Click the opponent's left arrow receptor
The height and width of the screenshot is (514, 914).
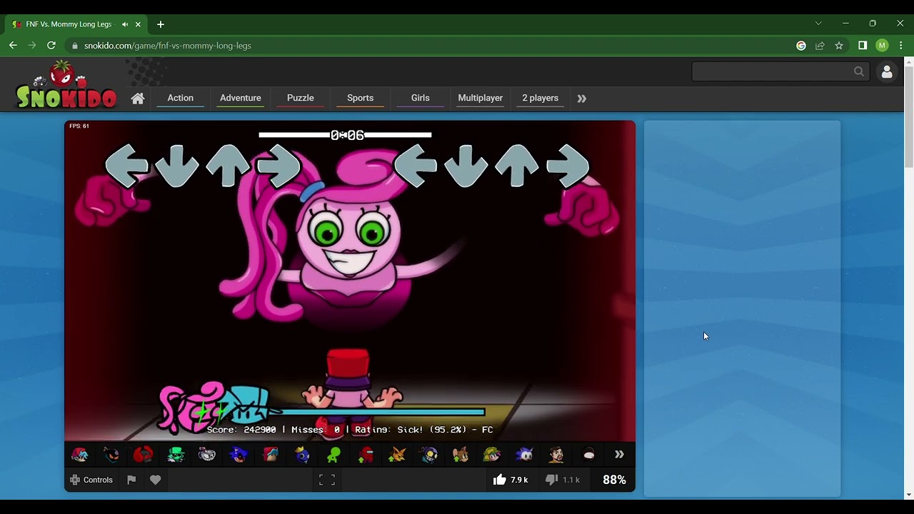(126, 166)
